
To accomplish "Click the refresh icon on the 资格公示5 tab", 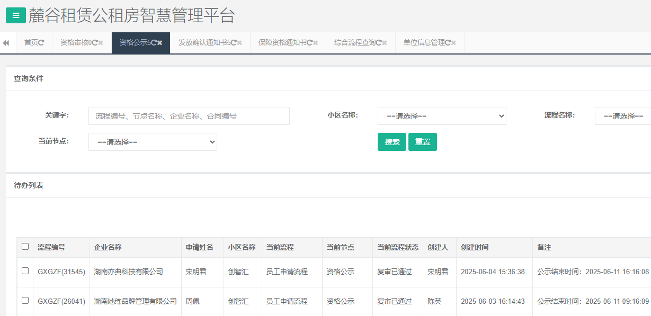I will 154,43.
